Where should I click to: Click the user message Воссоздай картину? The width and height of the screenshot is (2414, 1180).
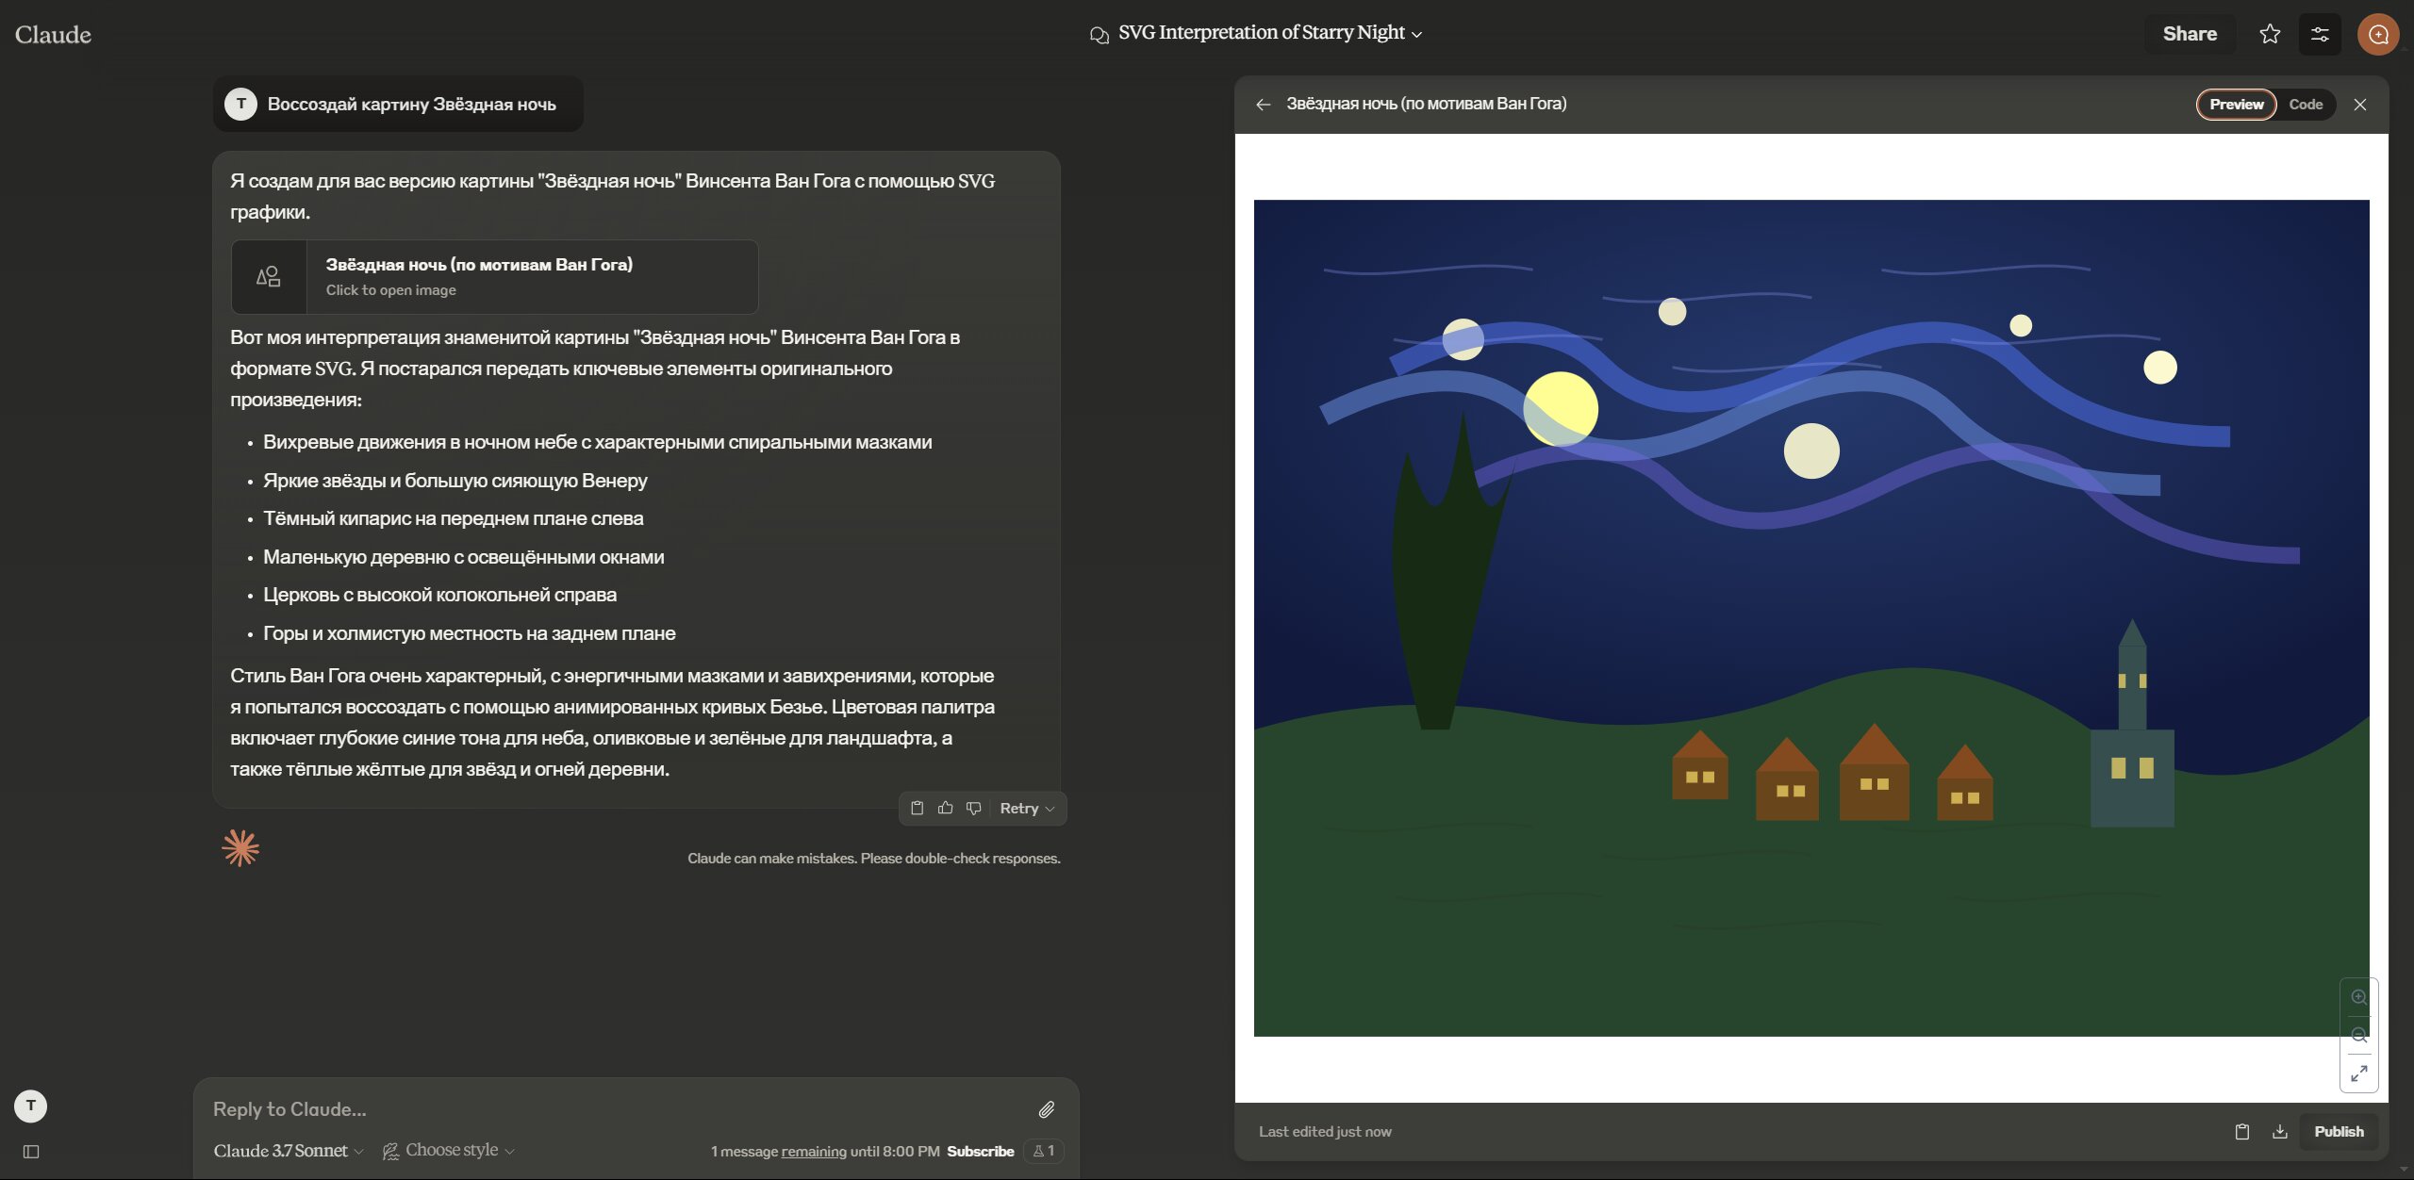coord(411,105)
